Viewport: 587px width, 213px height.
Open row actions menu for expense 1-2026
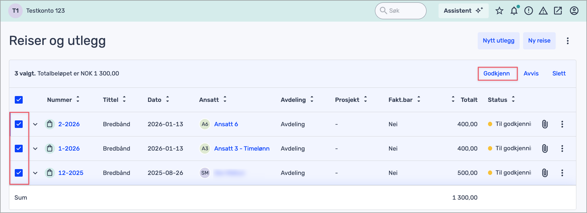562,149
